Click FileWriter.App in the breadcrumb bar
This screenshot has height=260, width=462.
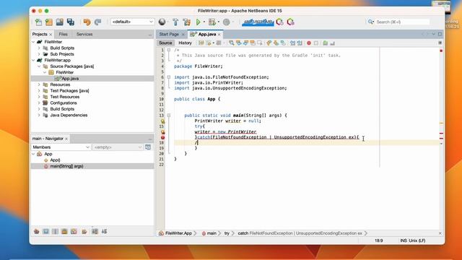pos(178,233)
